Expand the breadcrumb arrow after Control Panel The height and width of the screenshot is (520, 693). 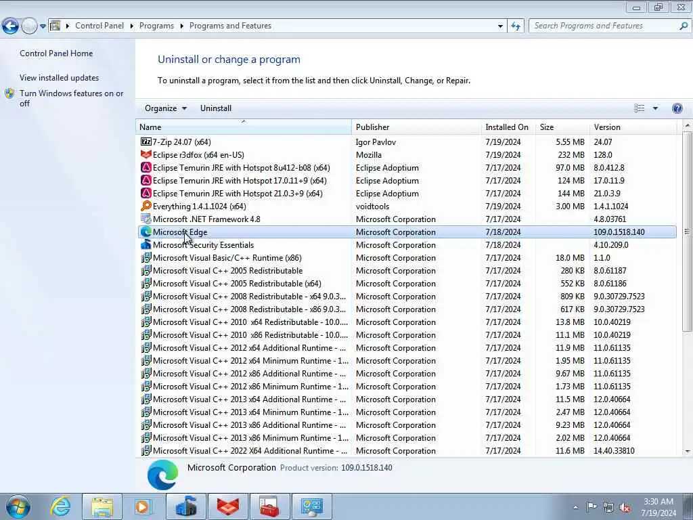[132, 26]
